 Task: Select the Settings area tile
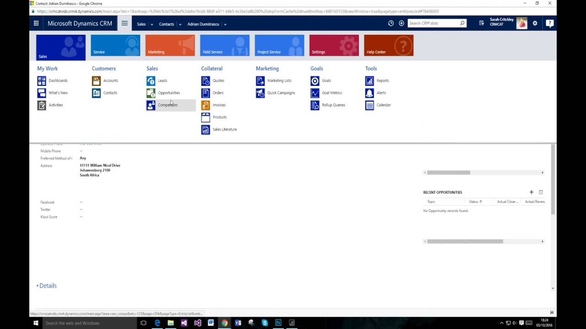[x=334, y=45]
